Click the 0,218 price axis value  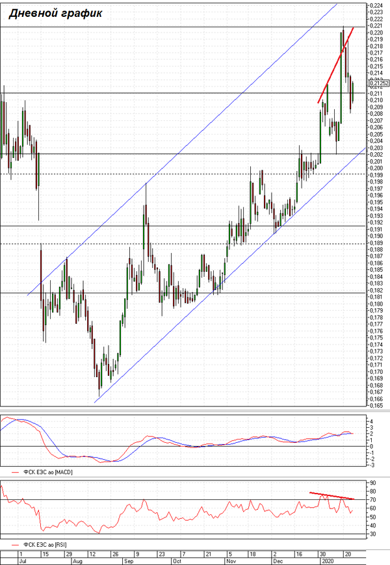click(376, 46)
